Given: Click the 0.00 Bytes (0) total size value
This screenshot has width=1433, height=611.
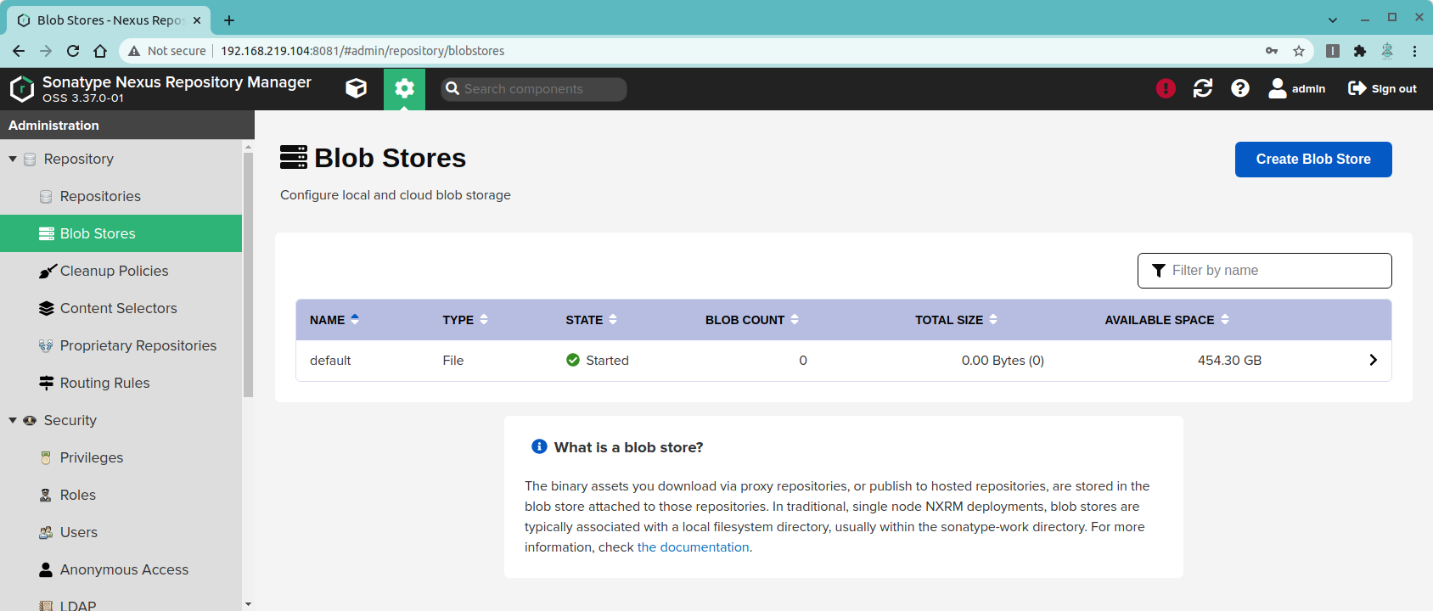Looking at the screenshot, I should coord(1003,361).
